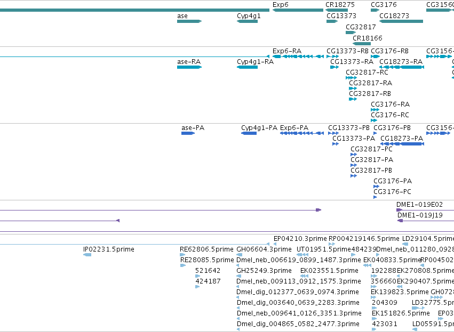Select Dmel_dig_012377_0639_0974.3prime EST label
The height and width of the screenshot is (332, 454).
tap(298, 292)
